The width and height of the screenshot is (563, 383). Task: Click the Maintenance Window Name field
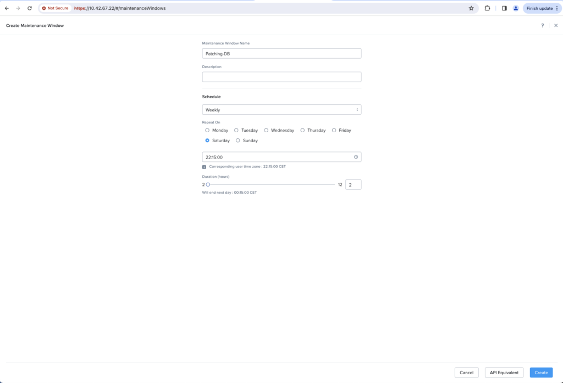point(281,53)
